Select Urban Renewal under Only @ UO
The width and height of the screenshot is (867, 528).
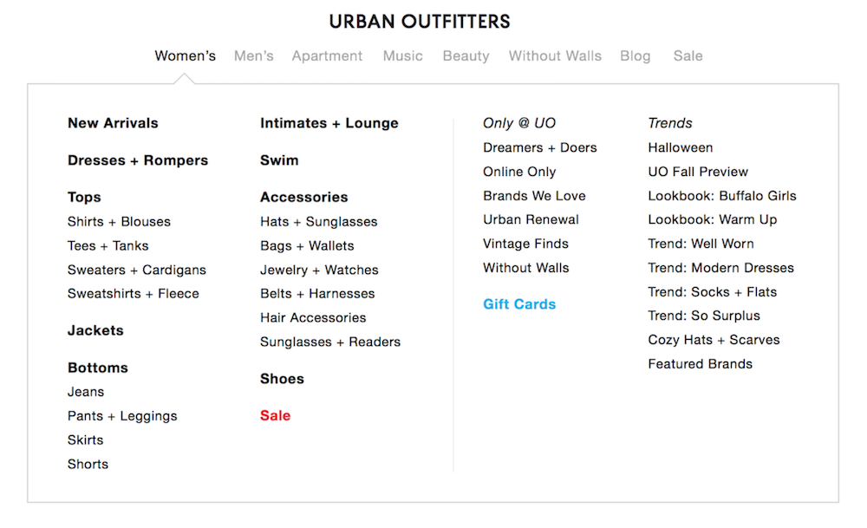[x=531, y=219]
